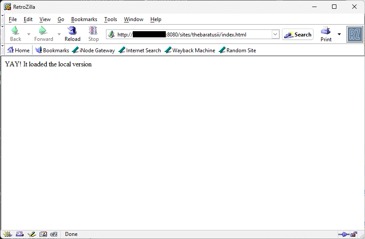The height and width of the screenshot is (239, 365).
Task: Click the RetroZilla title bar app icon
Action: (x=7, y=7)
